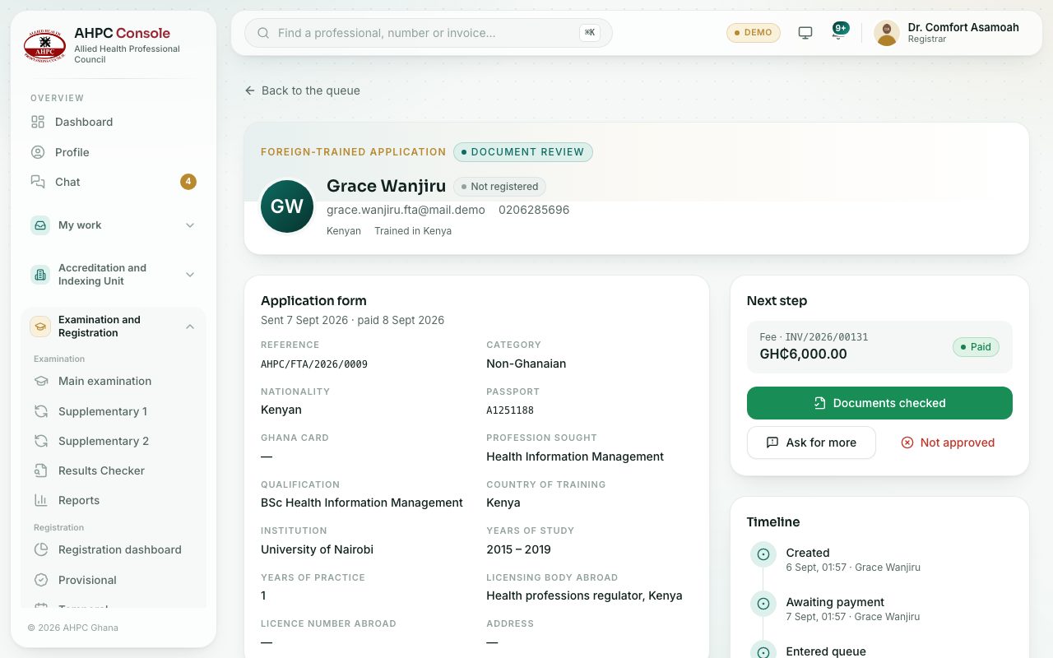Open the Registration dashboard pie icon
Viewport: 1053px width, 658px height.
[x=41, y=549]
